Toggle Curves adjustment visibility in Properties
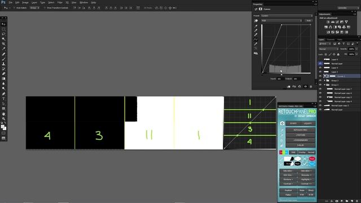361x203 pixels. (x=305, y=87)
